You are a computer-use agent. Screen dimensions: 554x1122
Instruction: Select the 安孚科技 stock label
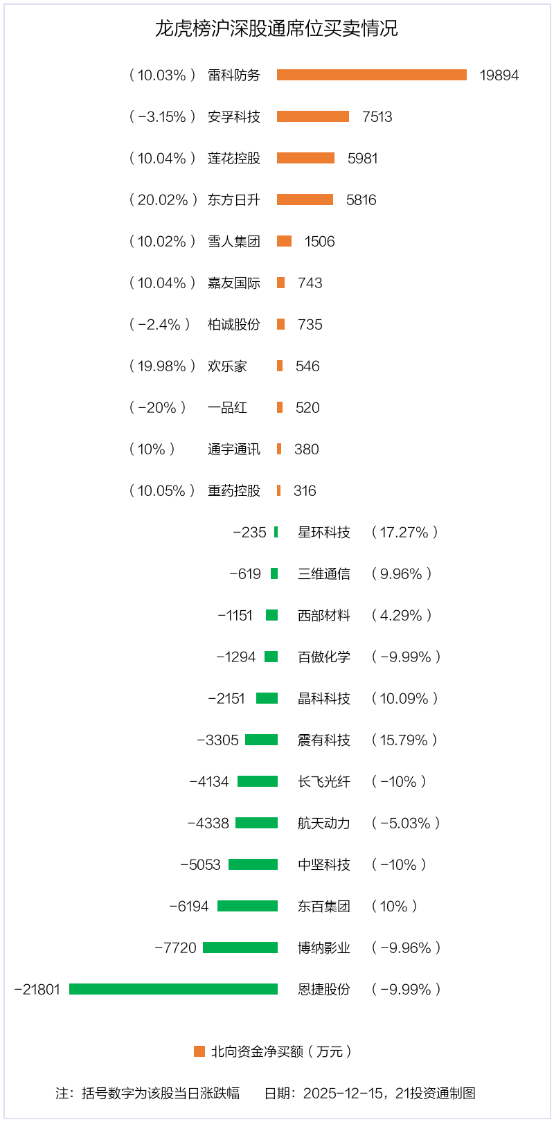point(234,116)
